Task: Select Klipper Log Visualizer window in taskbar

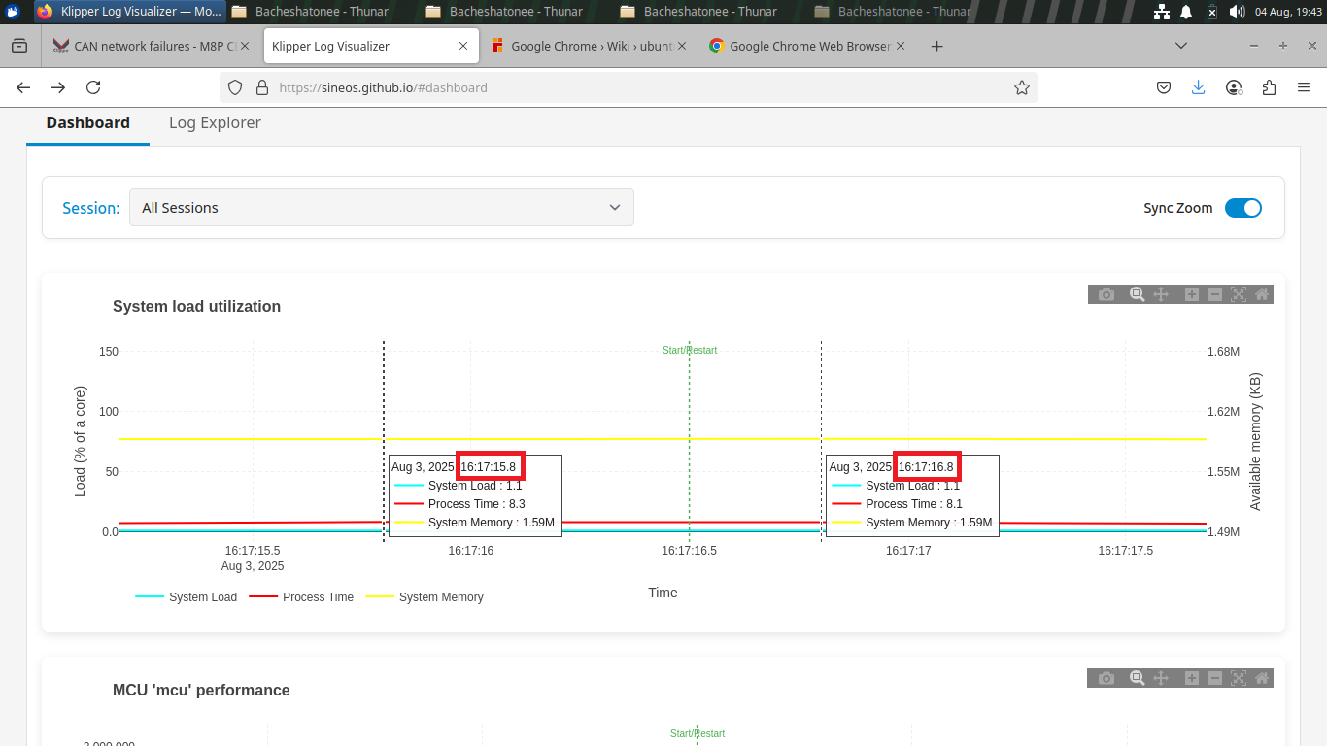Action: click(128, 12)
